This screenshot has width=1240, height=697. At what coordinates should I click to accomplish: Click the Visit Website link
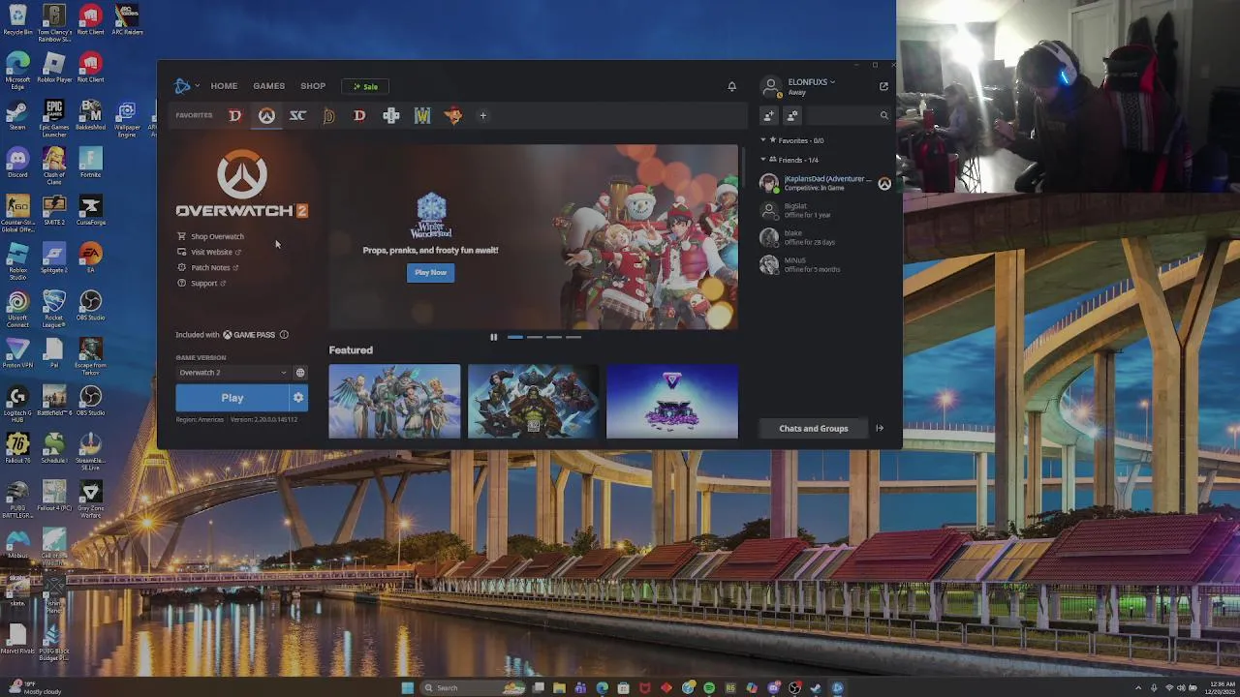coord(209,252)
